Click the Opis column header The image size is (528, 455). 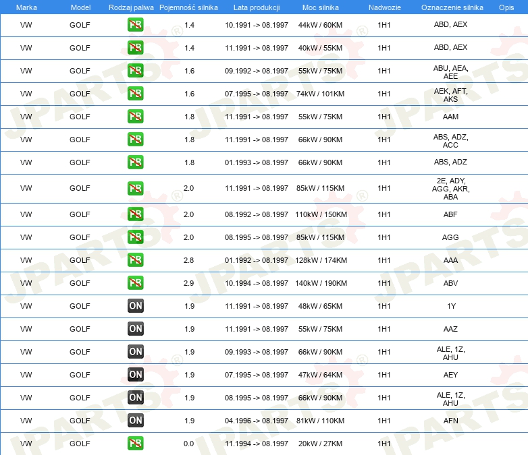click(506, 7)
